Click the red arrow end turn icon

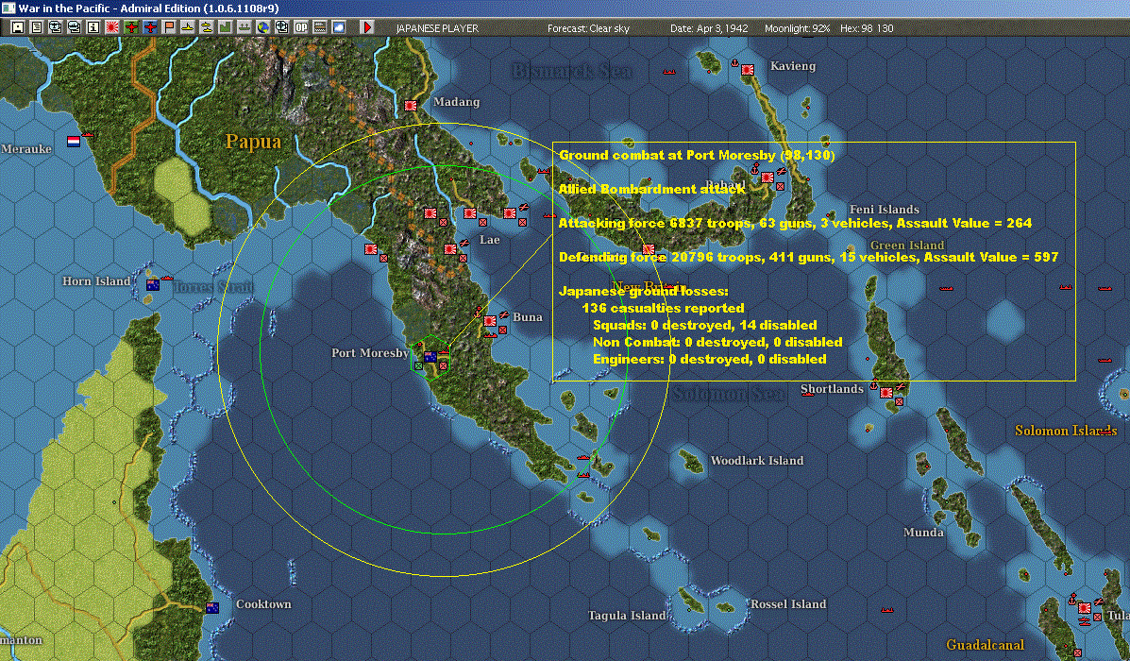pos(367,27)
